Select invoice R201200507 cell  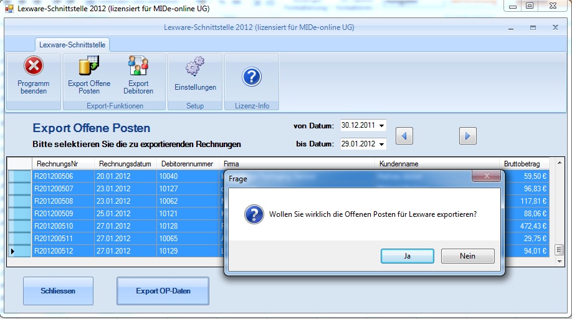[x=63, y=189]
